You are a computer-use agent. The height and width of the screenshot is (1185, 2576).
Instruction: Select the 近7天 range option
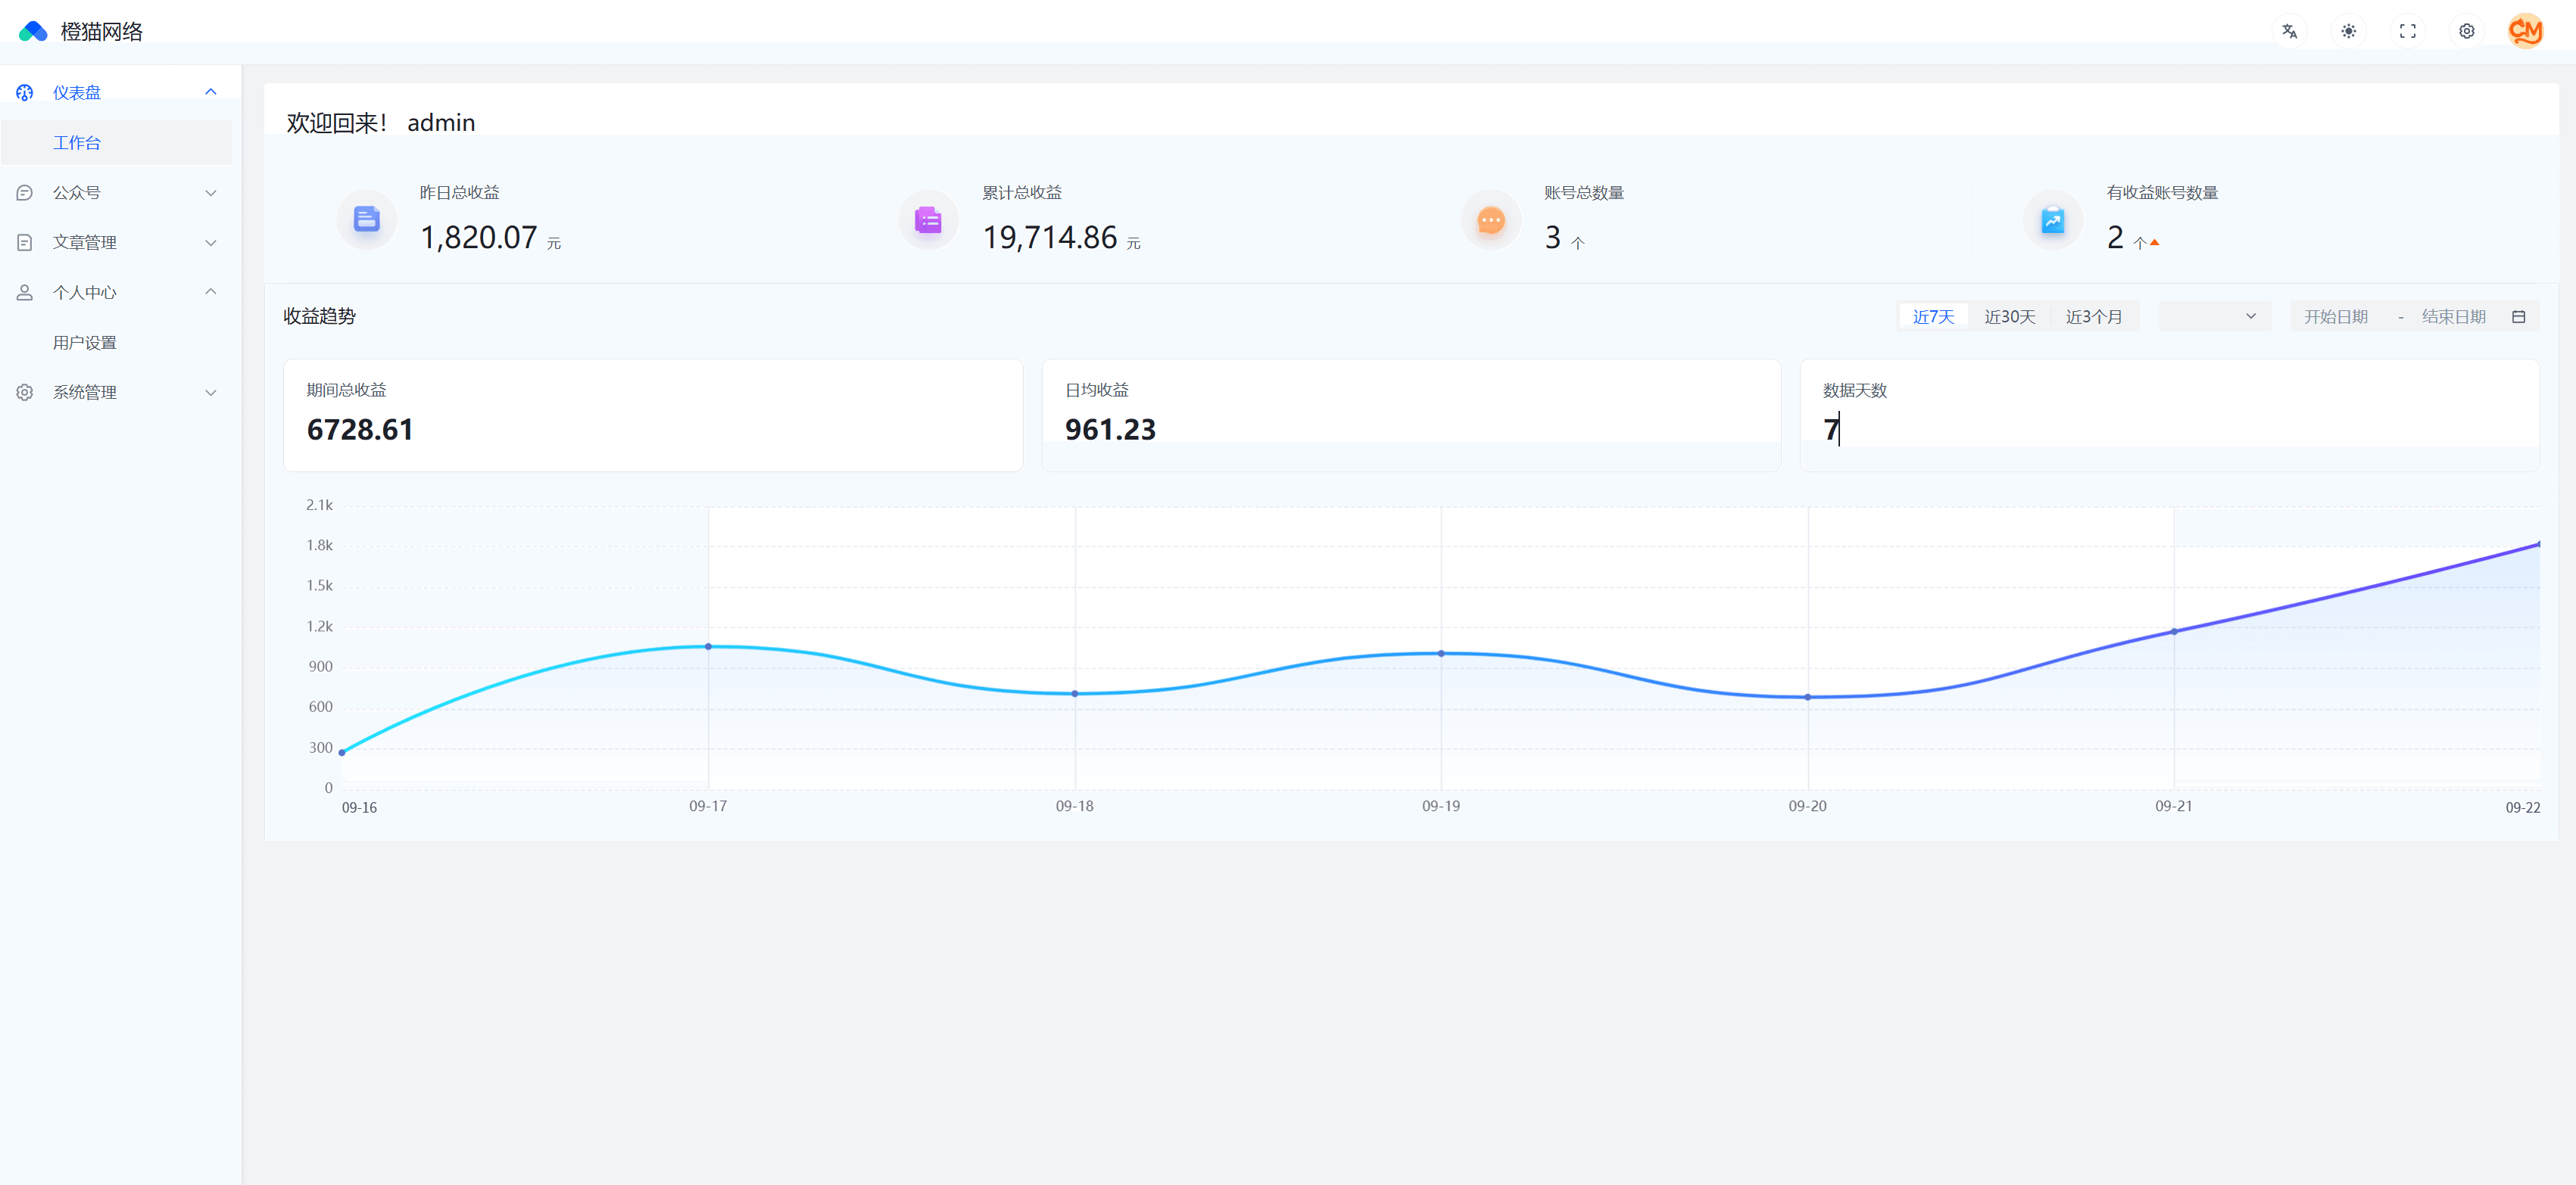(1932, 317)
